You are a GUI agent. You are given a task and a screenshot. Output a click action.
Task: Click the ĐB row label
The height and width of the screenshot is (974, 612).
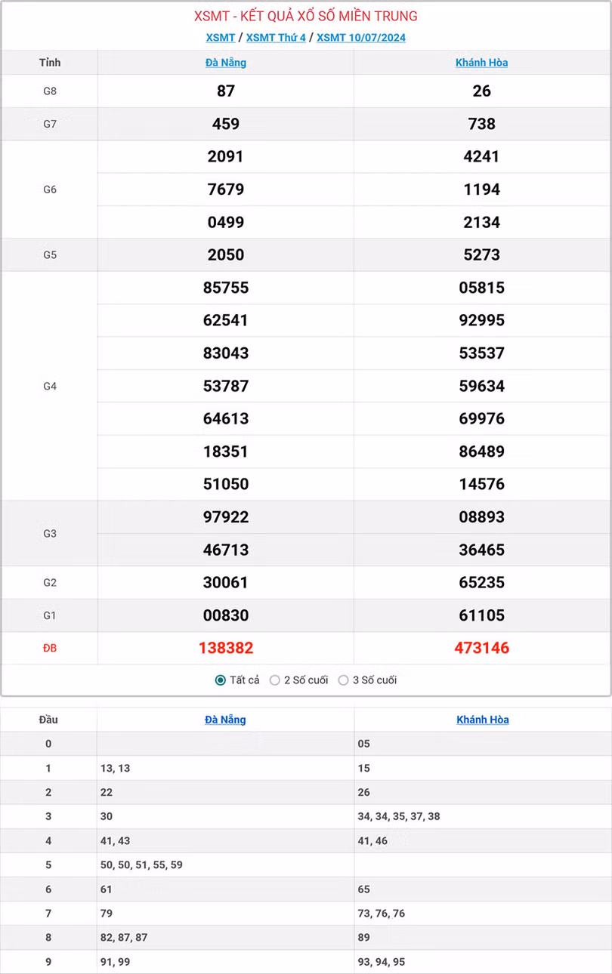50,648
